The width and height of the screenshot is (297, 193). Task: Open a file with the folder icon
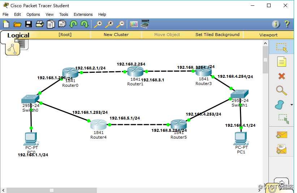click(x=17, y=24)
